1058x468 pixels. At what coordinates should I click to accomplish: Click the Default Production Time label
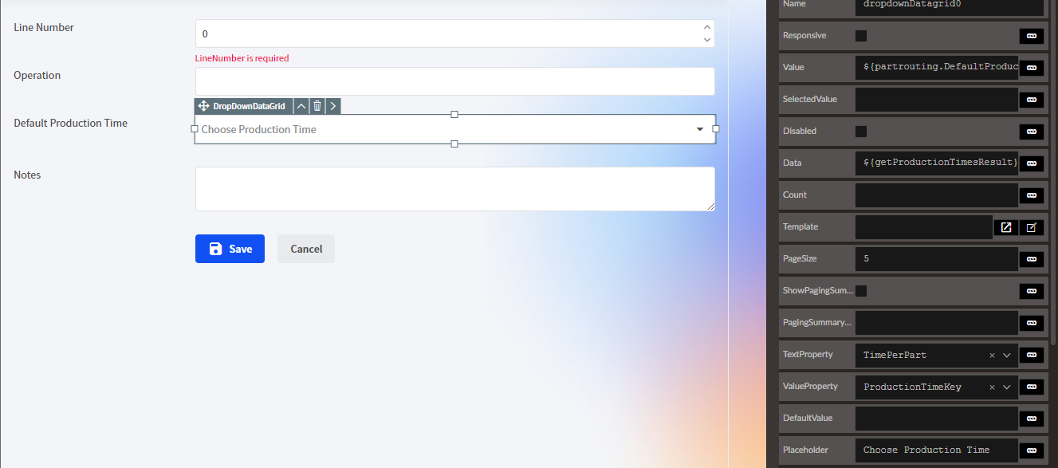point(71,123)
